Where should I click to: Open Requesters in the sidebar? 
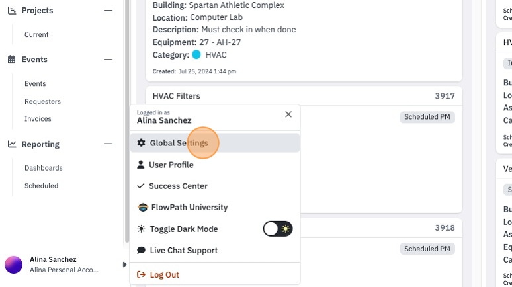click(x=42, y=102)
